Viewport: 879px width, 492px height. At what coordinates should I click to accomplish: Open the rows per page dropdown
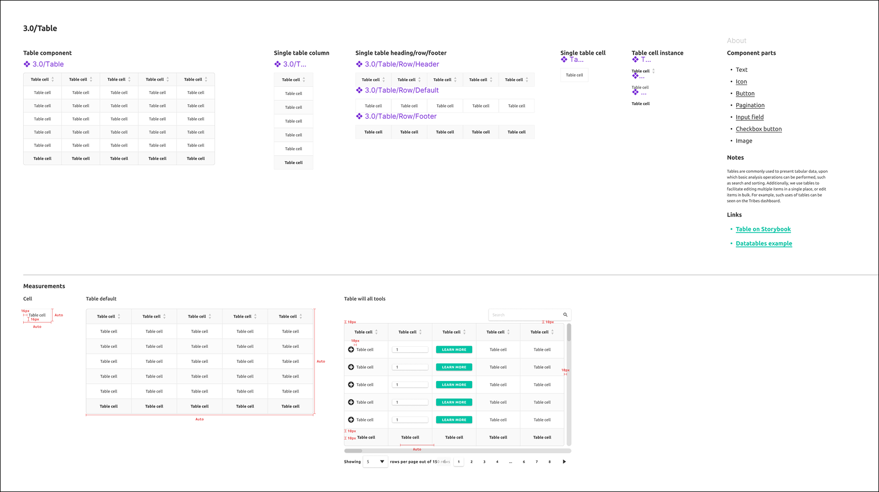point(375,462)
